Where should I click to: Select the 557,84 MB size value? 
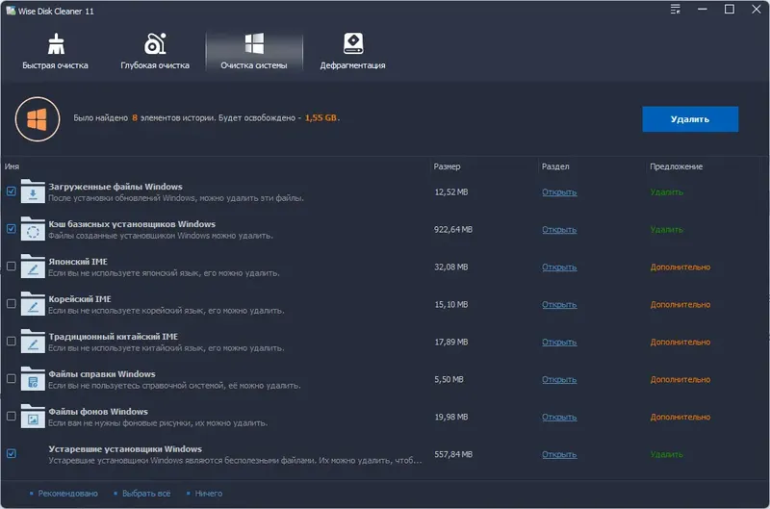point(453,454)
